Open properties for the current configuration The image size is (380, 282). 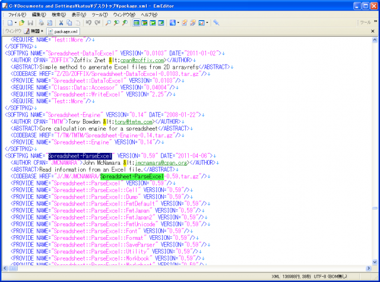[185, 23]
